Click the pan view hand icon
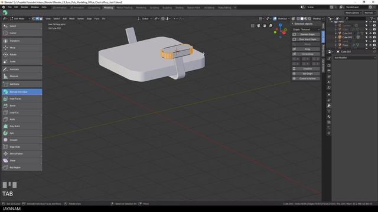 [265, 26]
